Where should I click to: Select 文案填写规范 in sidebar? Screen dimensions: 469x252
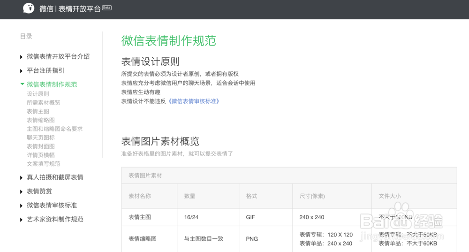coord(44,164)
